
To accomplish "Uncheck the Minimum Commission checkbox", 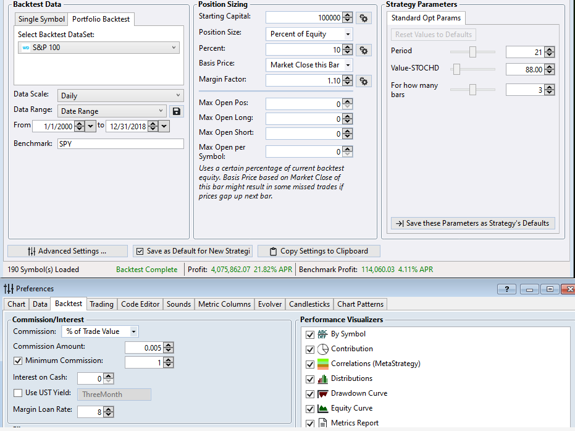I will (18, 361).
